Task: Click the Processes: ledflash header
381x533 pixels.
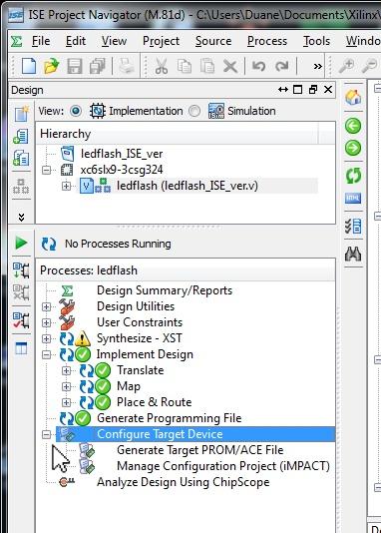Action: click(x=186, y=270)
